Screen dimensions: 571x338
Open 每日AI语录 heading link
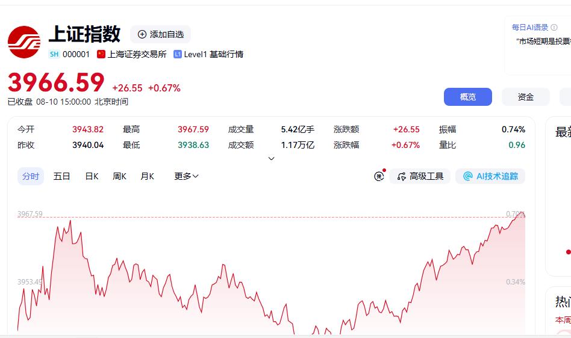(530, 27)
